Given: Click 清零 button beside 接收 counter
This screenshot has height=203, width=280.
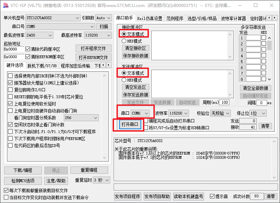Looking at the screenshot, I should 265,126.
